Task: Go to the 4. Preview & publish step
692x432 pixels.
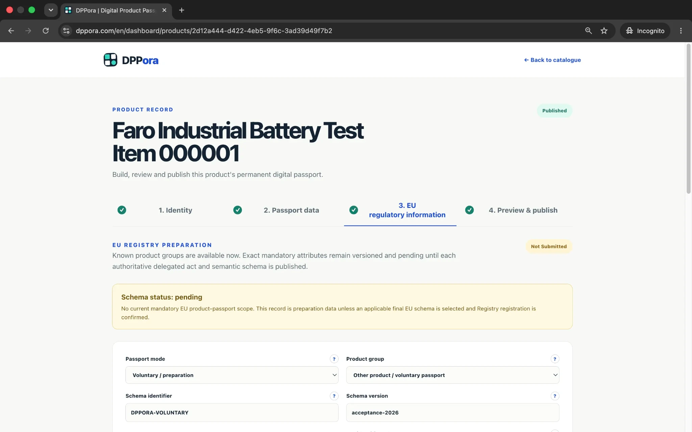Action: point(523,210)
